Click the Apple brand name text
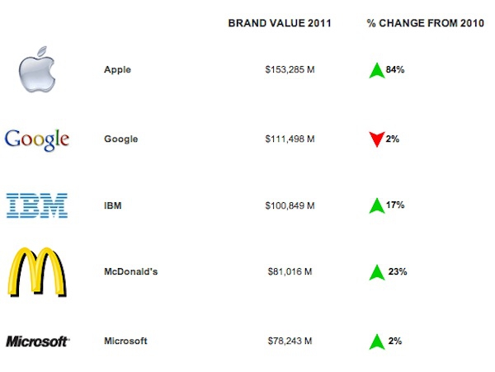The width and height of the screenshot is (495, 372). 117,70
